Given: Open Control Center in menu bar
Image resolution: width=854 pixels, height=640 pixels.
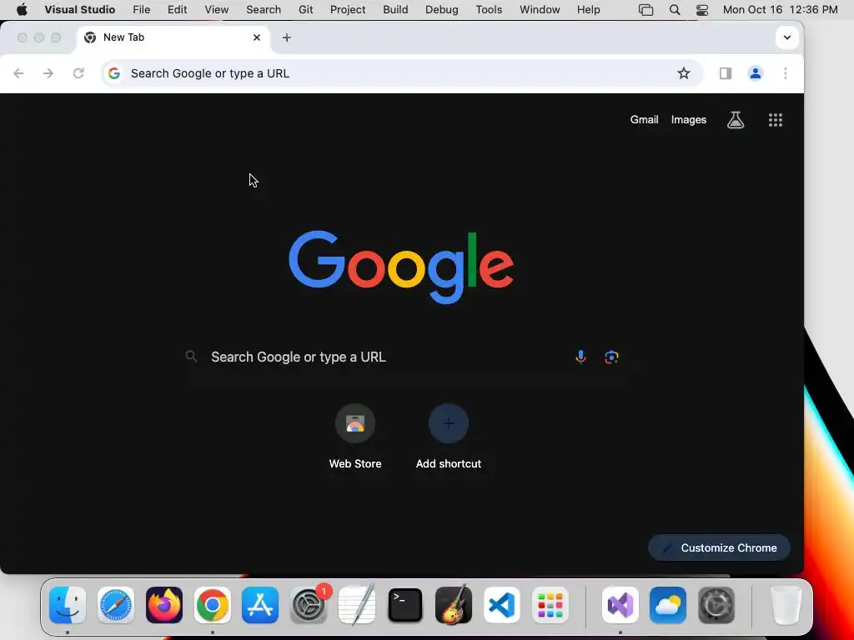Looking at the screenshot, I should pos(702,10).
